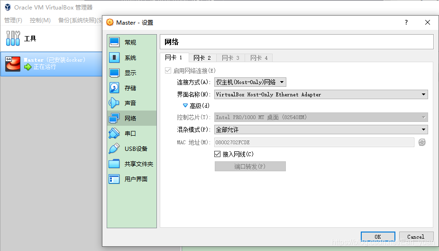Open the 混杂模式 promiscuous mode dropdown

tap(321, 130)
